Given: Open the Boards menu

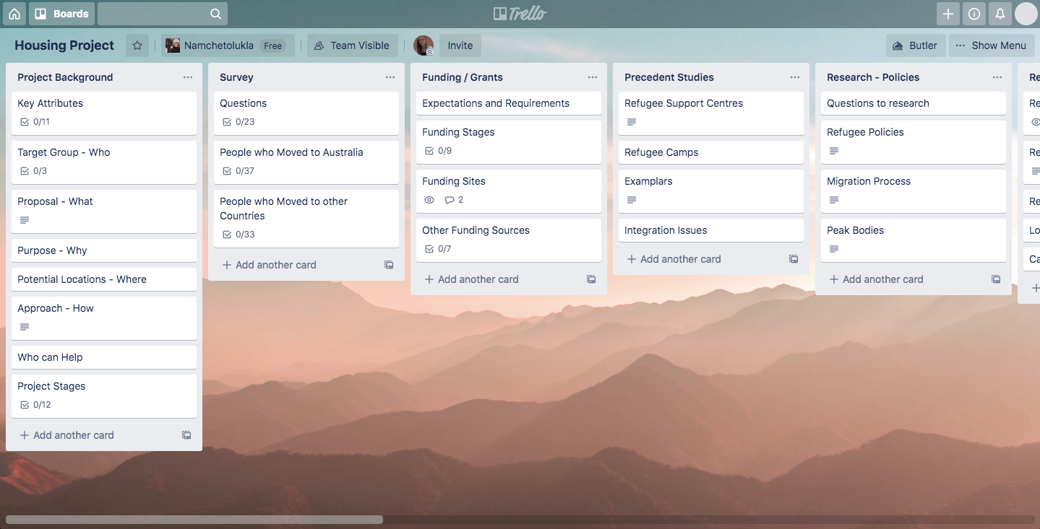Looking at the screenshot, I should pos(62,14).
